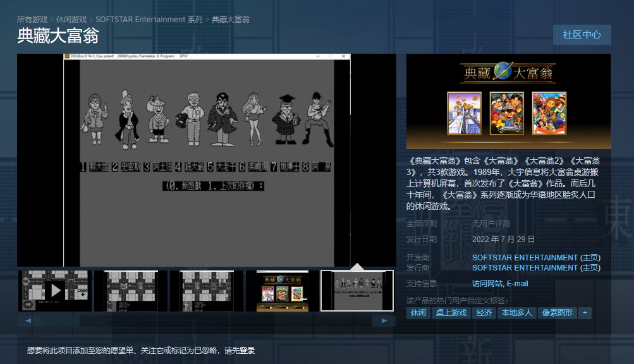Select the 像素图形 tag
This screenshot has height=364, width=634.
pyautogui.click(x=558, y=313)
